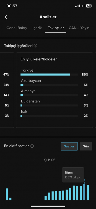Viewport: 96px width, 209px height.
Task: Go to previous date before Şub 06
Action: click(x=34, y=160)
